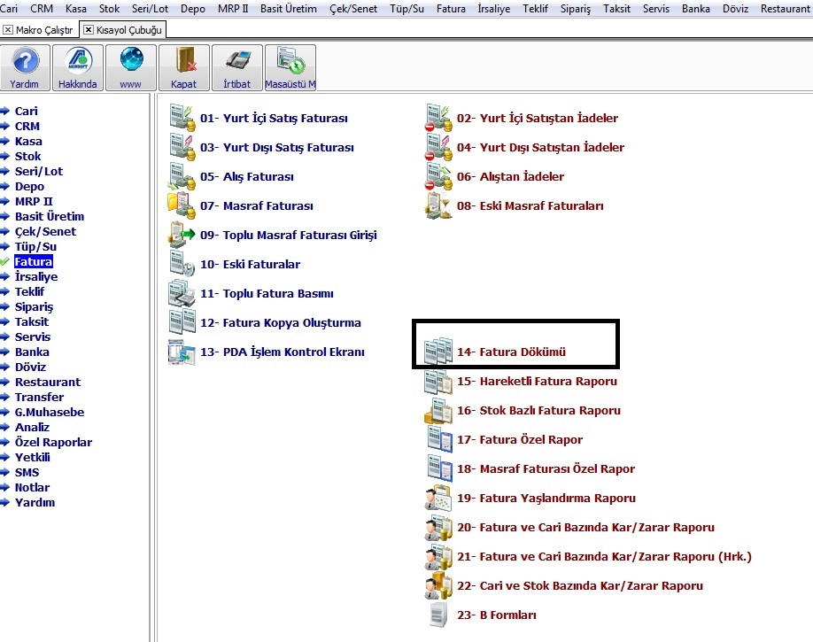Image resolution: width=813 pixels, height=642 pixels.
Task: Close the Makro Çalıştır tab with its X box
Action: 8,30
